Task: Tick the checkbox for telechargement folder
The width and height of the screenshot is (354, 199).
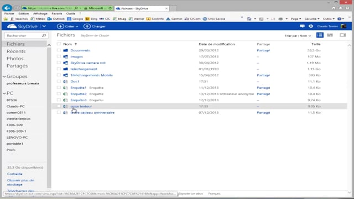Action: (x=59, y=69)
